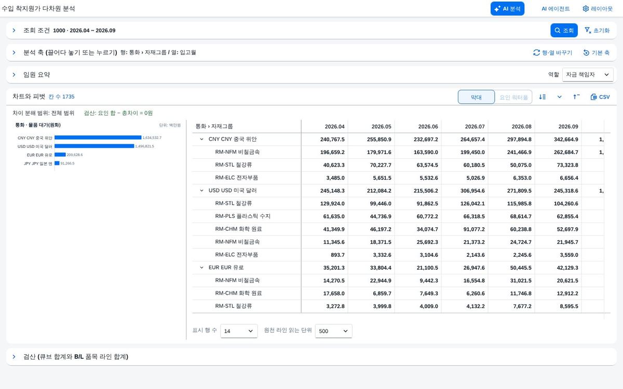
Task: Click cell value 3,485.0
Action: (335, 178)
